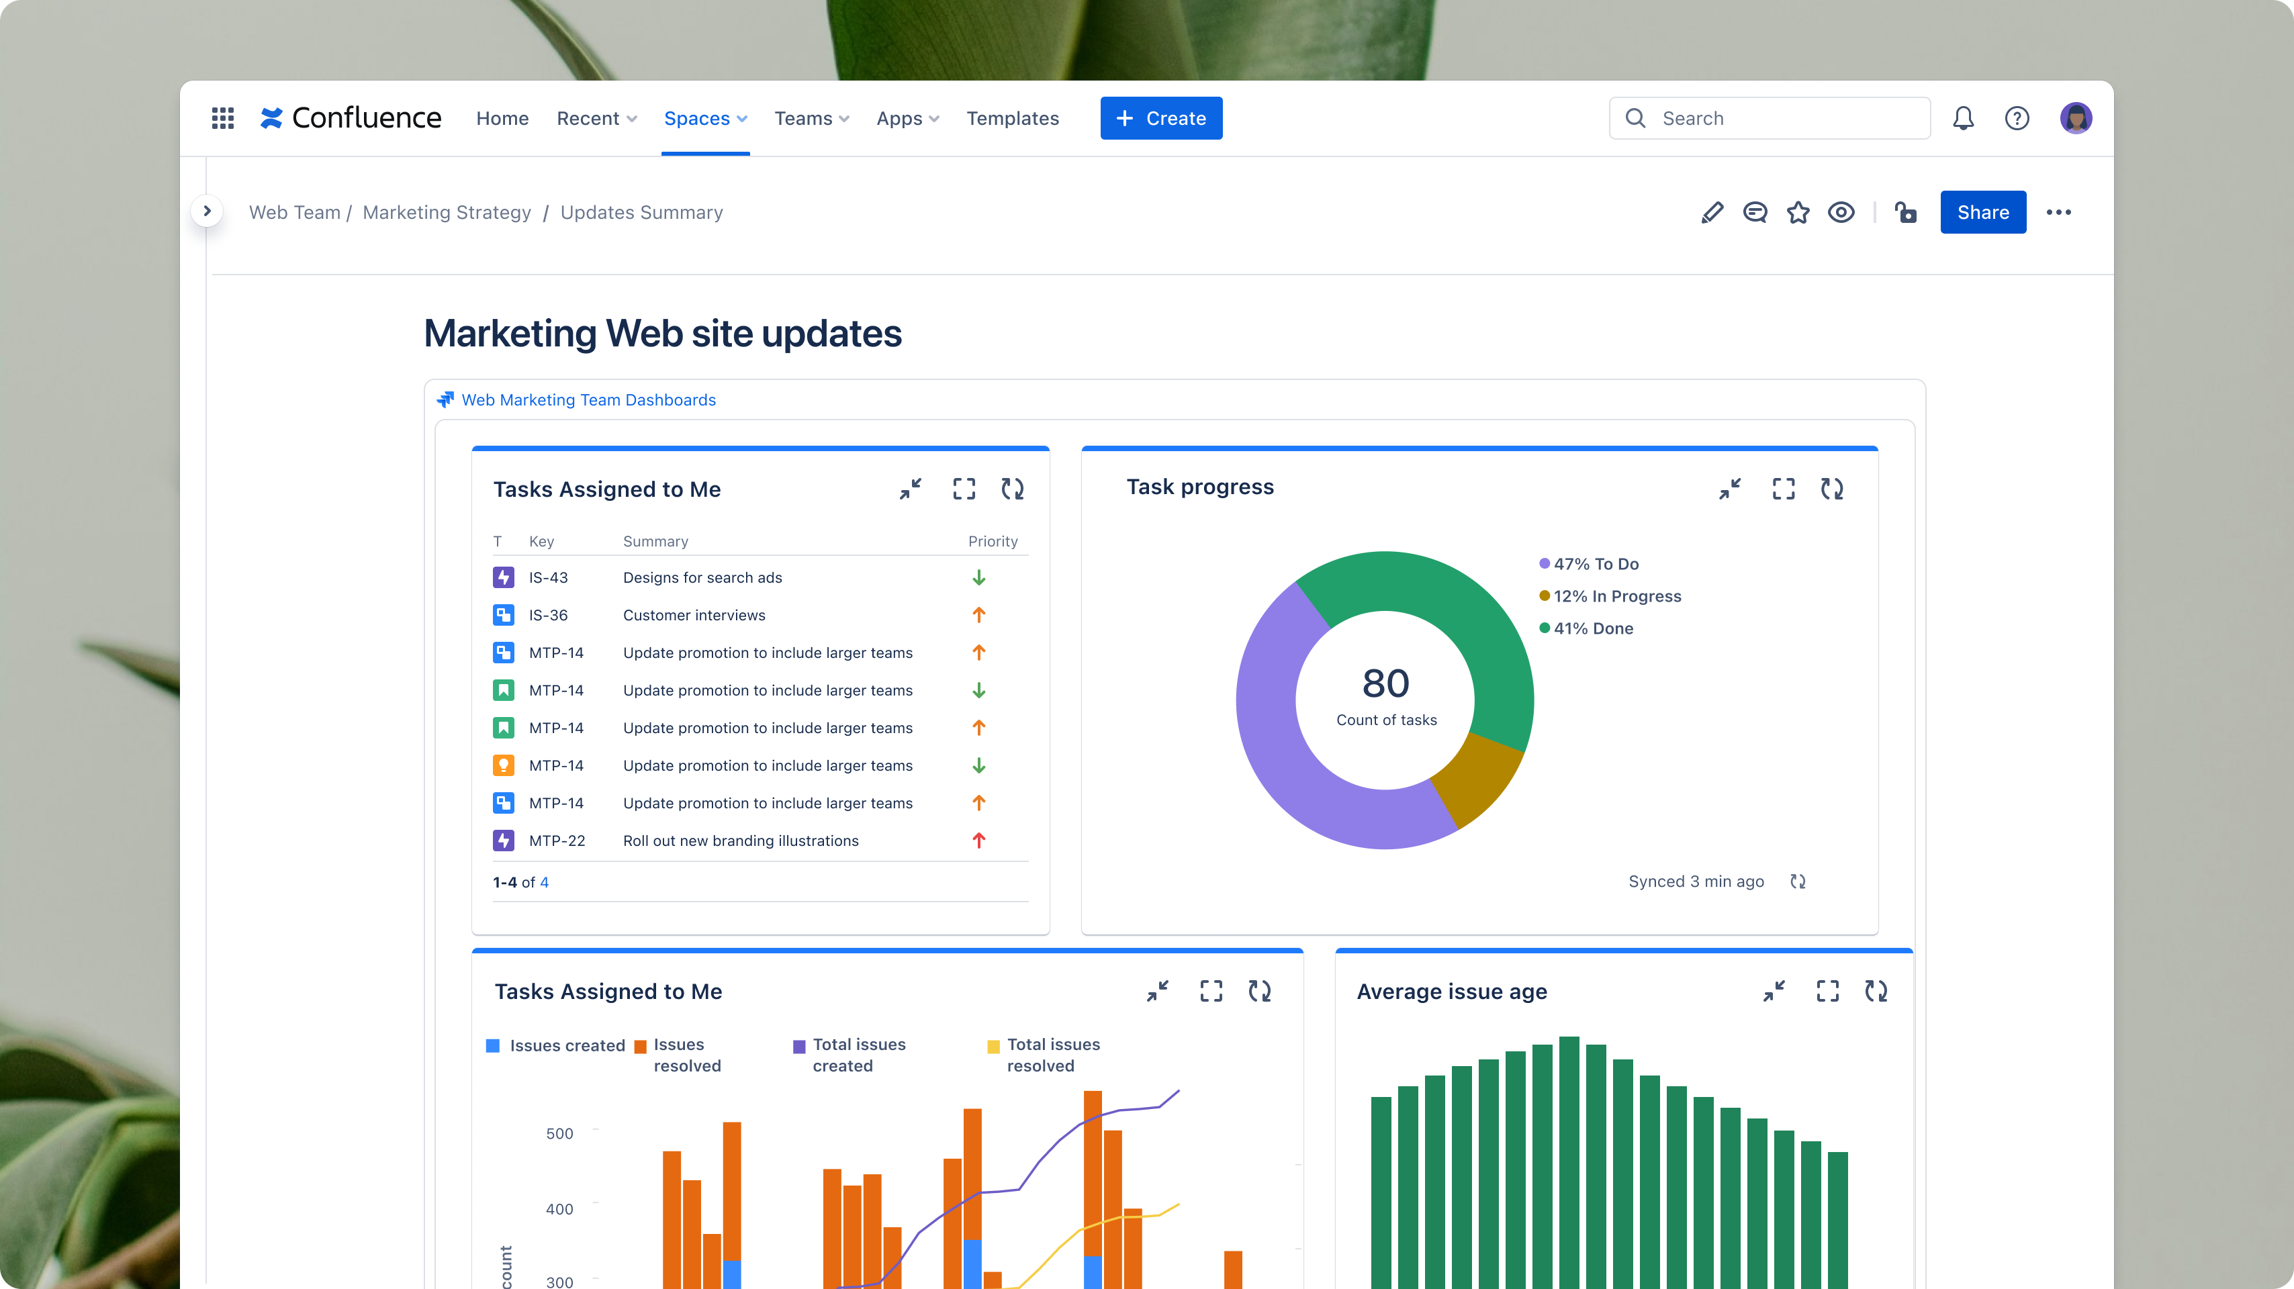Click the issue type icon for MTP-22

[x=503, y=841]
